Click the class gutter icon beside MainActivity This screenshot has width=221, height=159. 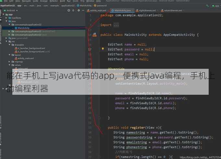click(94, 35)
